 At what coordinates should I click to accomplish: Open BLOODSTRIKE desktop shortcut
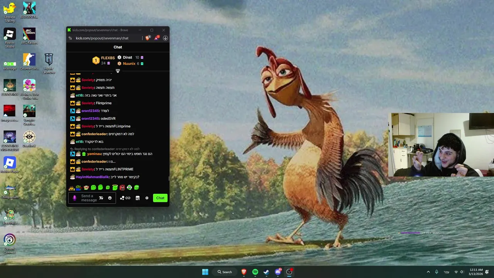pyautogui.click(x=29, y=10)
